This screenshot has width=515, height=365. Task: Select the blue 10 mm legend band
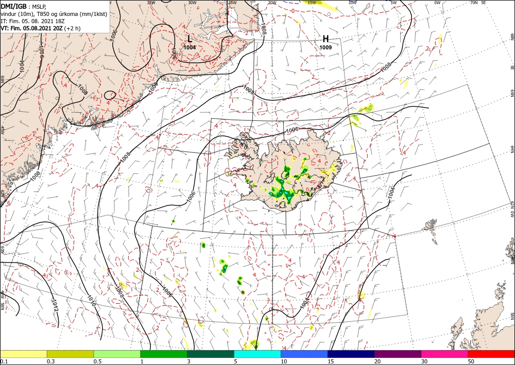[x=304, y=354]
